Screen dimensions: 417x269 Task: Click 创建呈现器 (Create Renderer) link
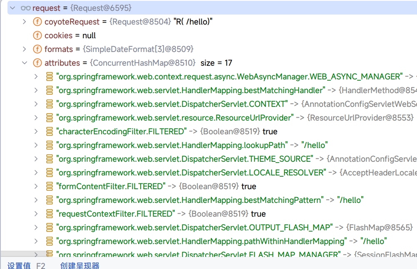point(79,266)
